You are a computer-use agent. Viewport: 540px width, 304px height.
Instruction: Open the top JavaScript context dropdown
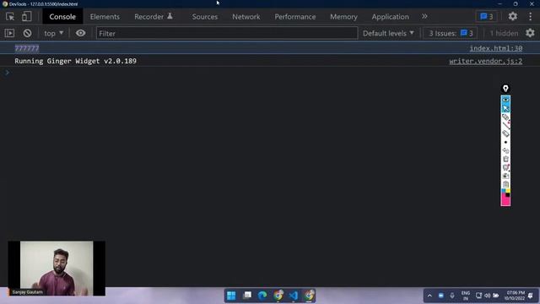click(53, 33)
